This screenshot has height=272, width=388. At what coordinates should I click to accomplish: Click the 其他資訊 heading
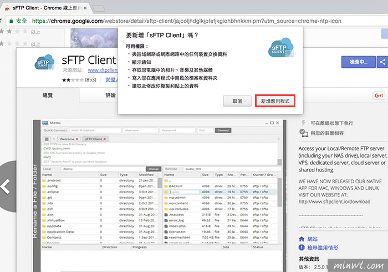pos(309,259)
